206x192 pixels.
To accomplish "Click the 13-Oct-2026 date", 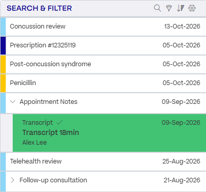I will (182, 26).
